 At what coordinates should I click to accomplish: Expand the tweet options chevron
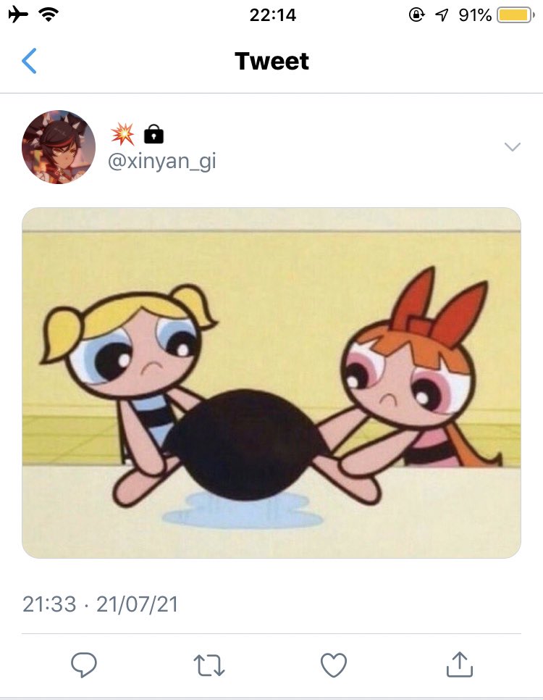512,146
